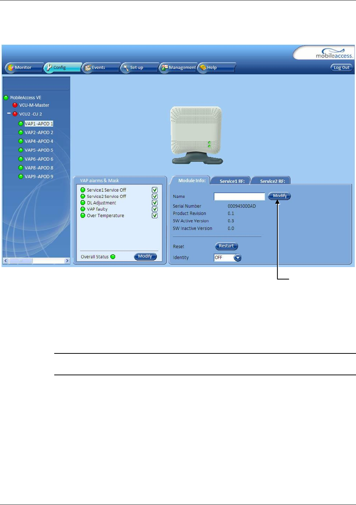Viewport: 356px width, 505px height.
Task: Open the Help tab
Action: point(216,67)
